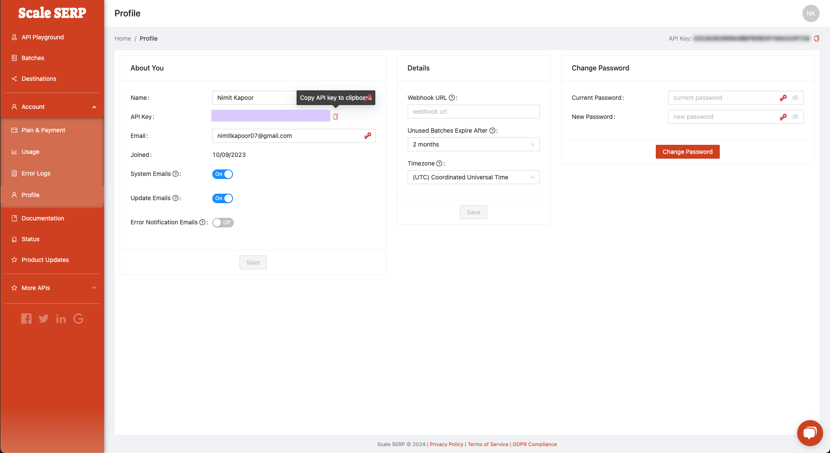Copy the API key to clipboard

click(x=335, y=116)
